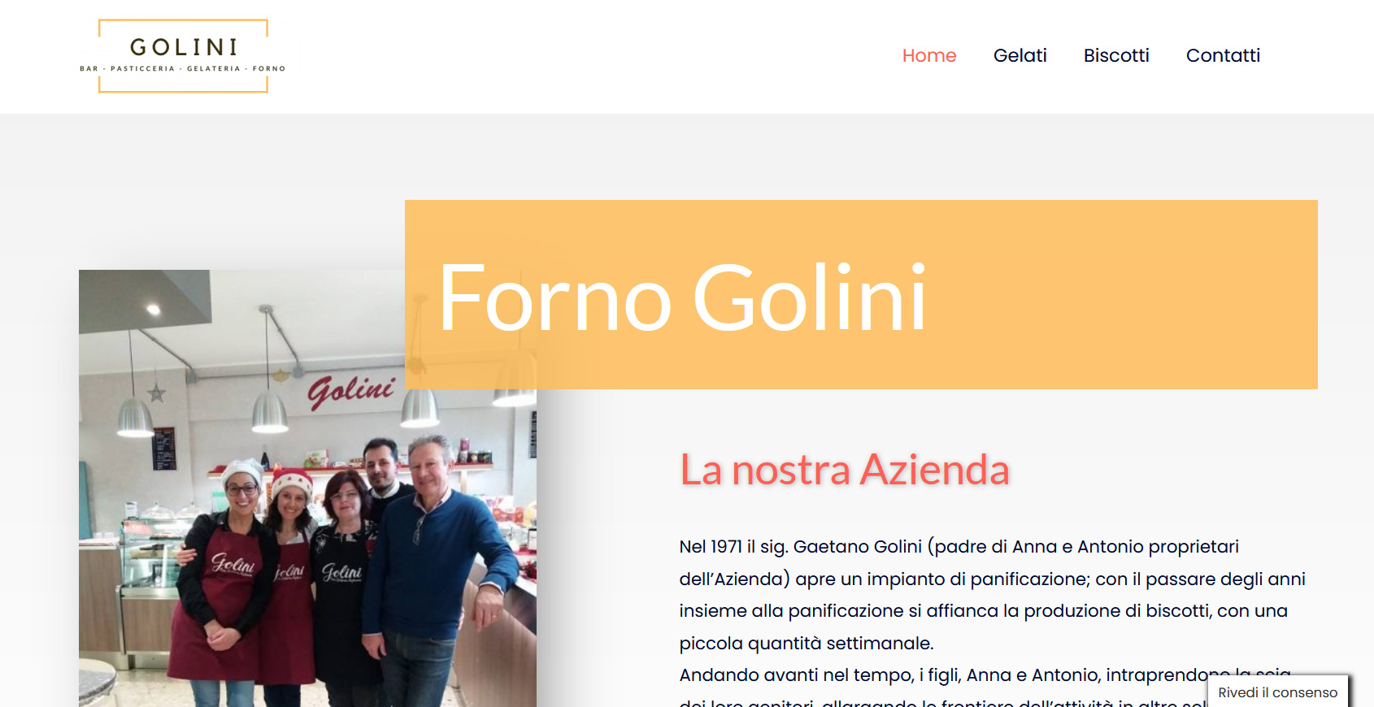1374x707 pixels.
Task: Open the Home menu item
Action: point(929,55)
